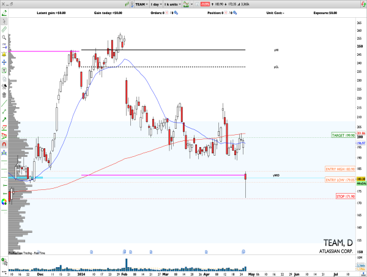Click the ENTRY LOW 179.05 label
The image size is (367, 277).
340,180
